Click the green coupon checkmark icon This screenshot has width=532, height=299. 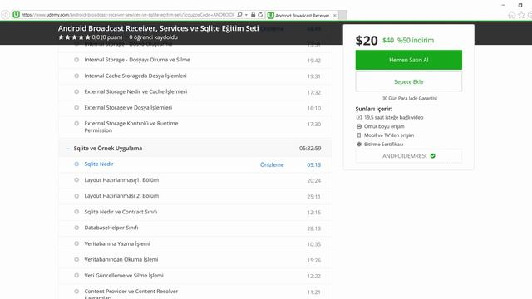pos(432,156)
